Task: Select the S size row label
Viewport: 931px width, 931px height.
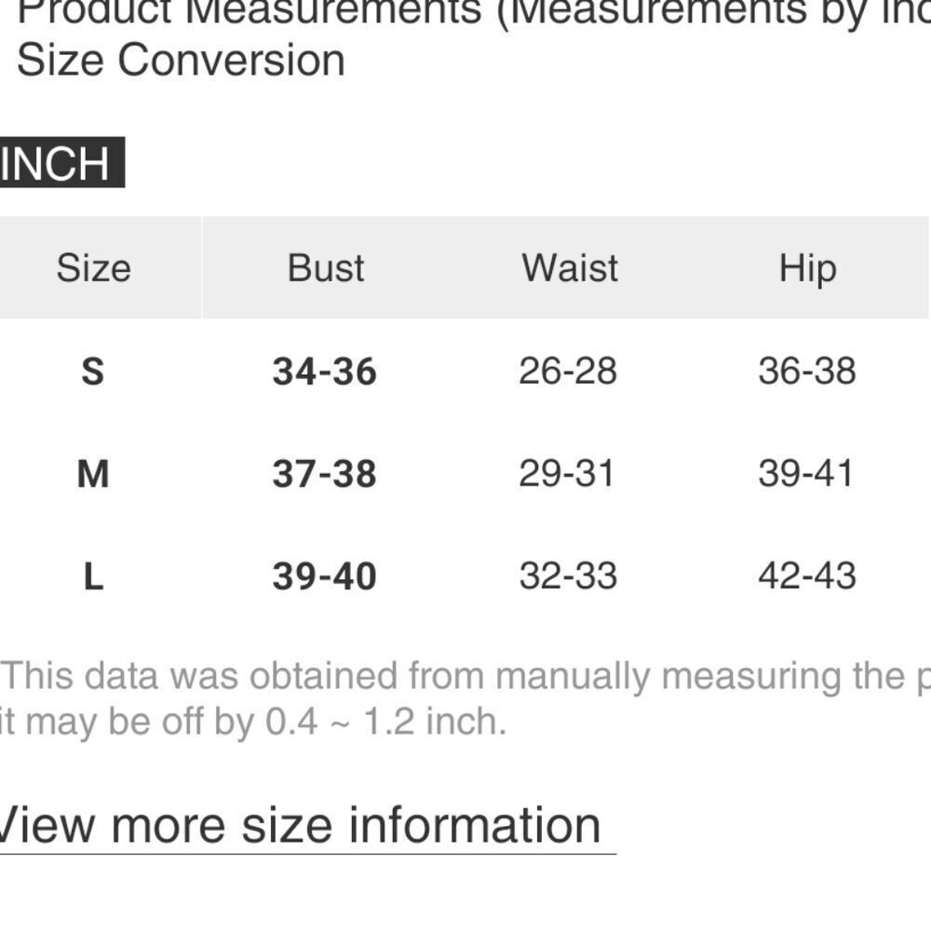Action: (x=92, y=371)
